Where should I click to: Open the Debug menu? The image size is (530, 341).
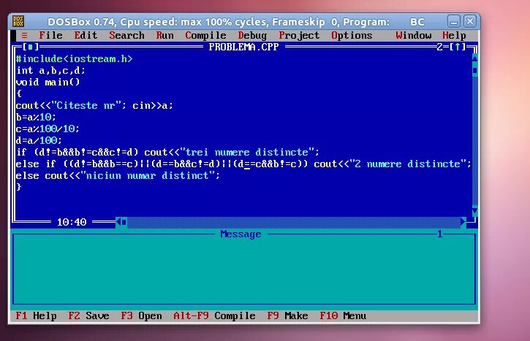coord(252,36)
